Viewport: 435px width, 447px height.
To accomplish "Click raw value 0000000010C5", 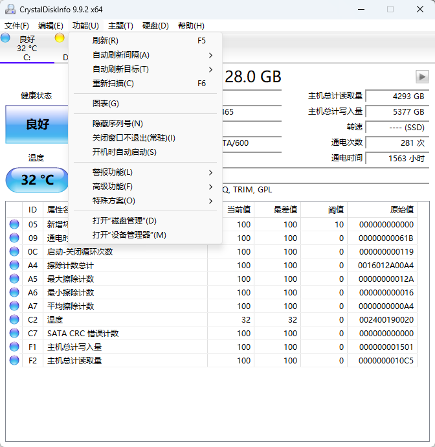I will tap(386, 361).
